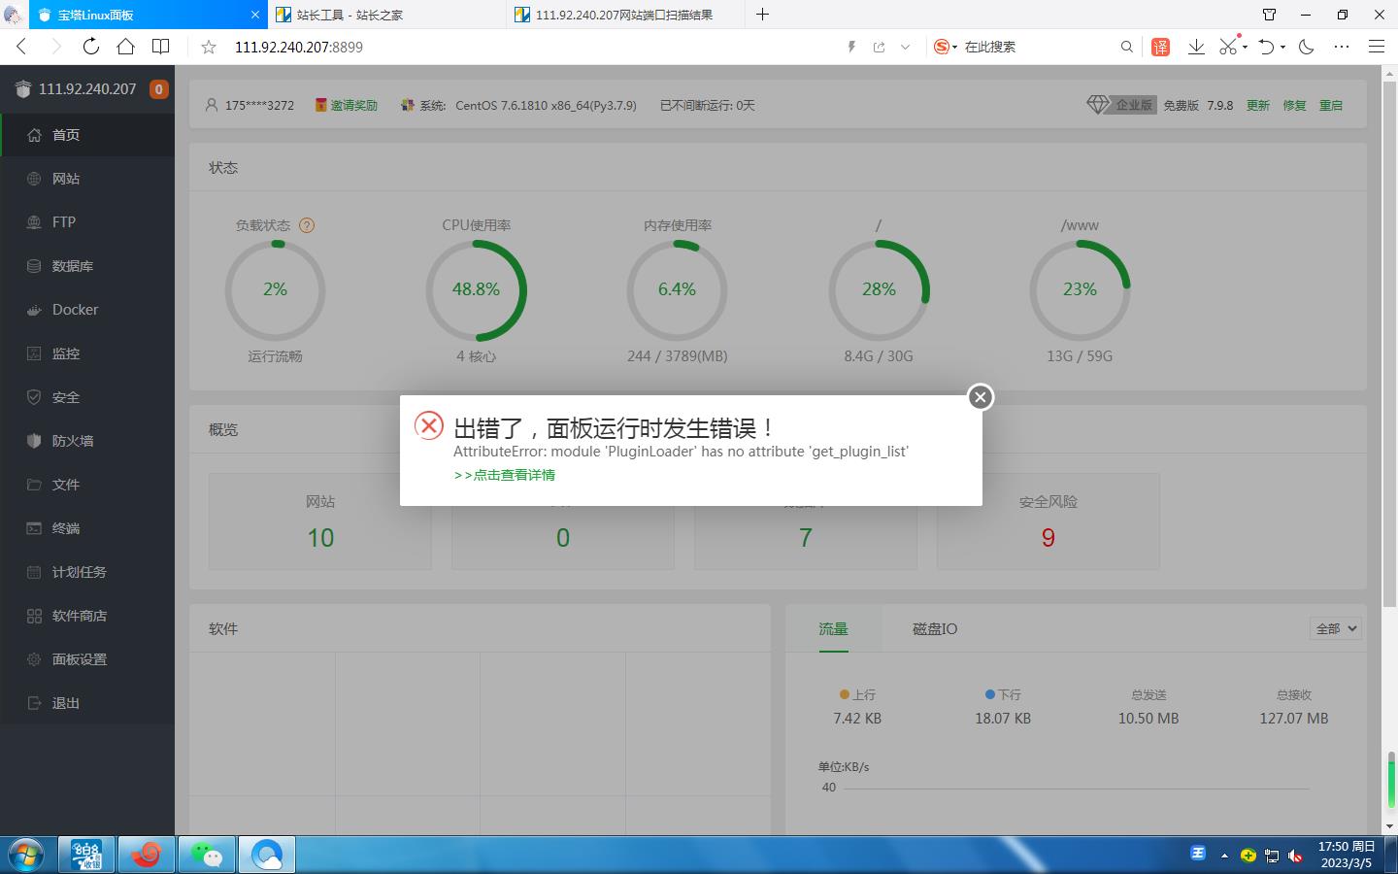Open the 点击查看详情 error details link
This screenshot has height=874, width=1398.
coord(505,475)
